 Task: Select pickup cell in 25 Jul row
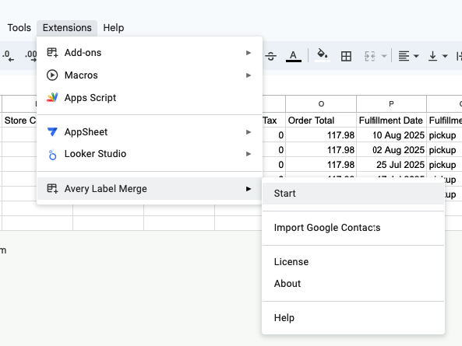pyautogui.click(x=444, y=164)
